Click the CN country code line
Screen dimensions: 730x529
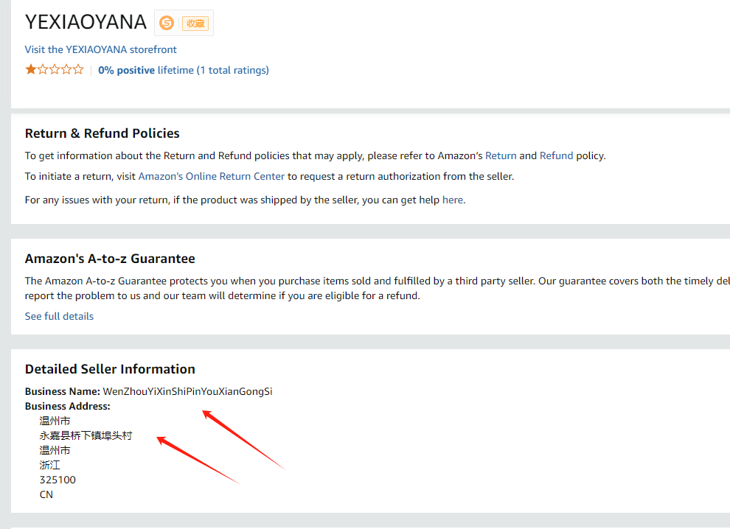point(46,494)
